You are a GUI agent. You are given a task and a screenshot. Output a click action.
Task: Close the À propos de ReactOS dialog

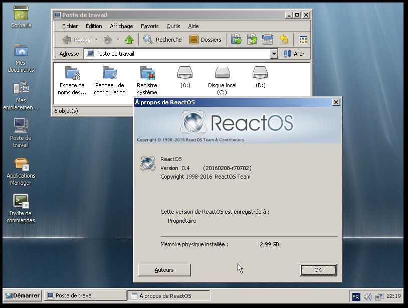(x=336, y=102)
